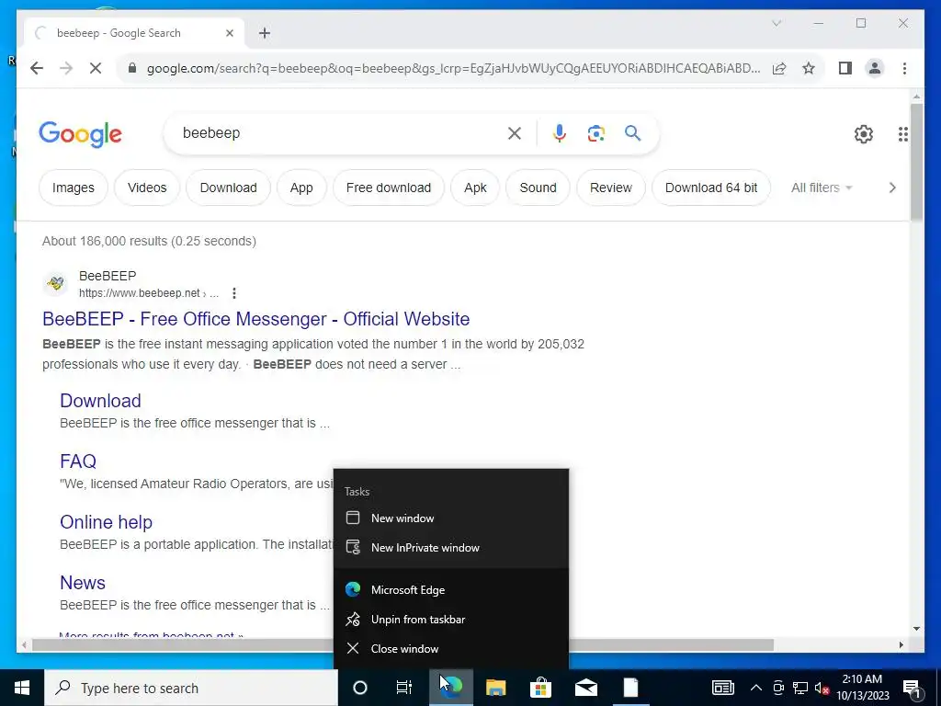Open the News sitelink

click(x=83, y=582)
